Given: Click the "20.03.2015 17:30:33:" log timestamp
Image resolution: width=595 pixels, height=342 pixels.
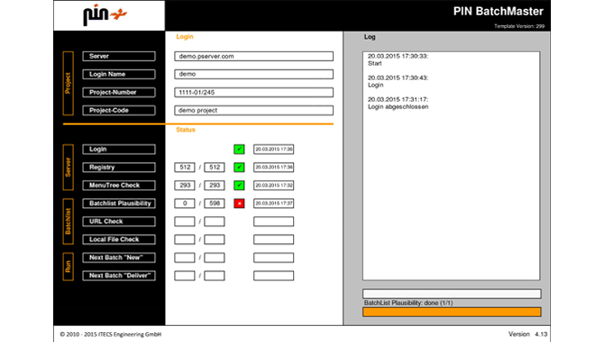Looking at the screenshot, I should tap(398, 56).
